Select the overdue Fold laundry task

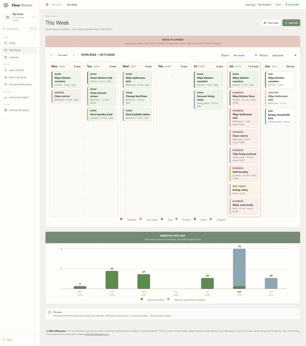pos(244,174)
